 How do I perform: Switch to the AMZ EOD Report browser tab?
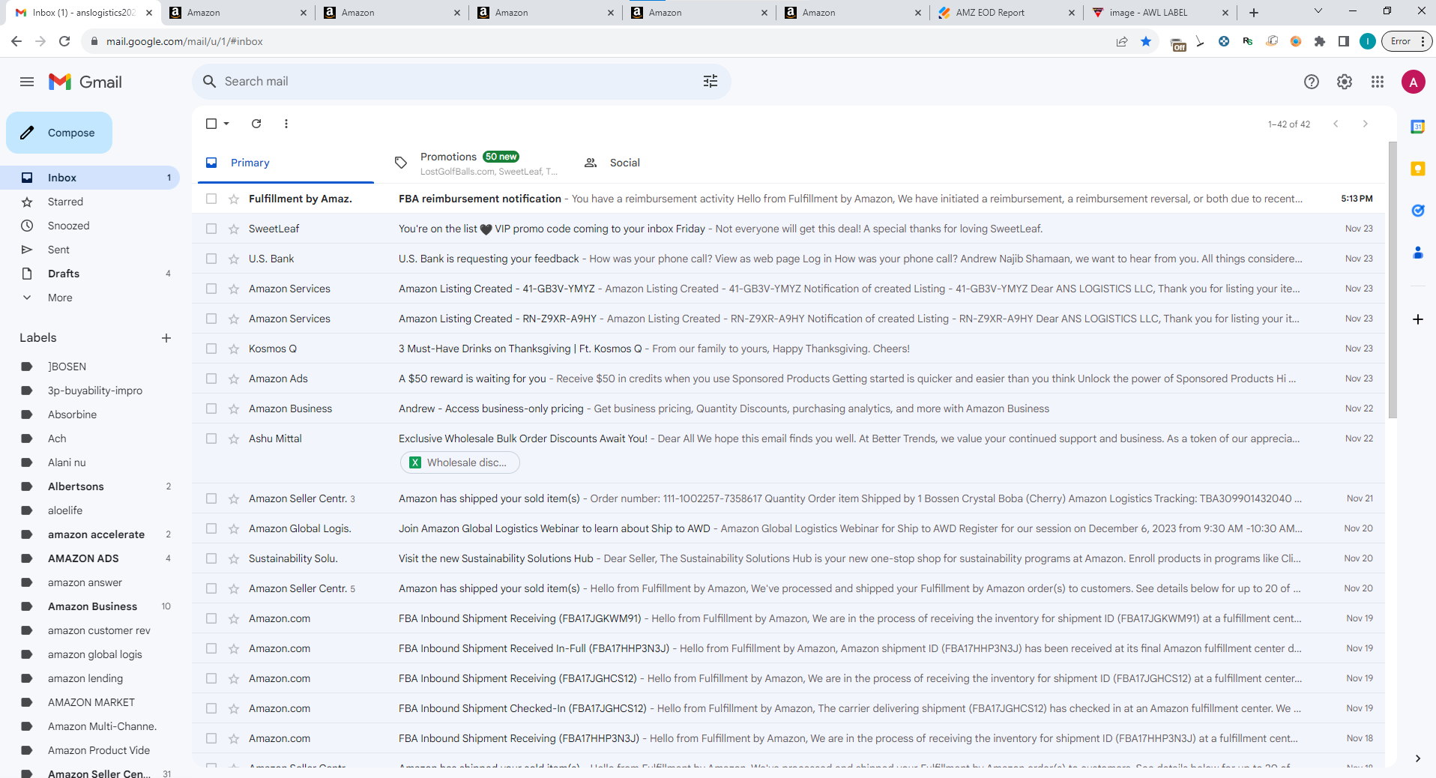[1004, 12]
